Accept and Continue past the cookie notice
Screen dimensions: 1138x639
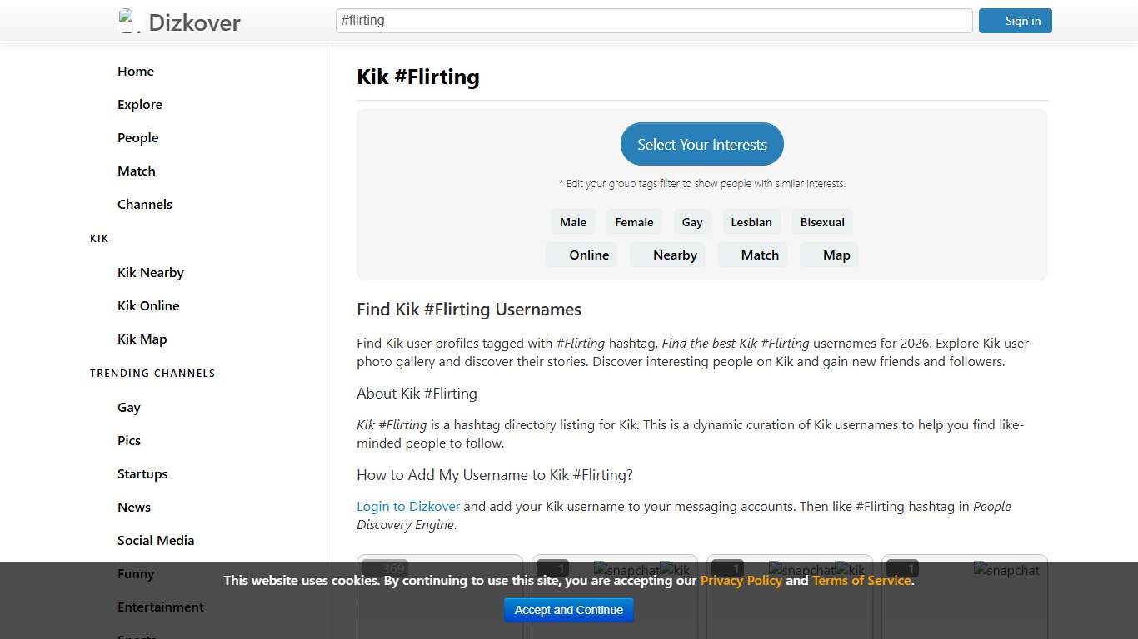point(568,610)
